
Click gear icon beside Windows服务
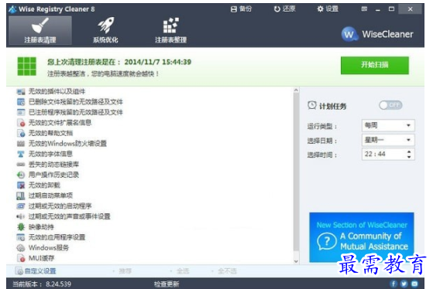coord(21,248)
